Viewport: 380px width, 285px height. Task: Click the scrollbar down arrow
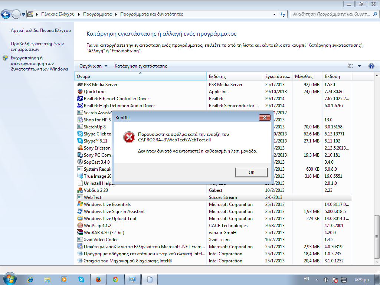point(377,262)
